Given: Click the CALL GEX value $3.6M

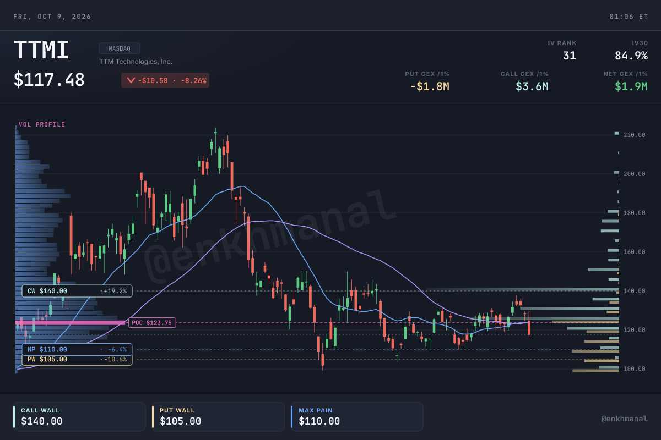Looking at the screenshot, I should coord(532,86).
